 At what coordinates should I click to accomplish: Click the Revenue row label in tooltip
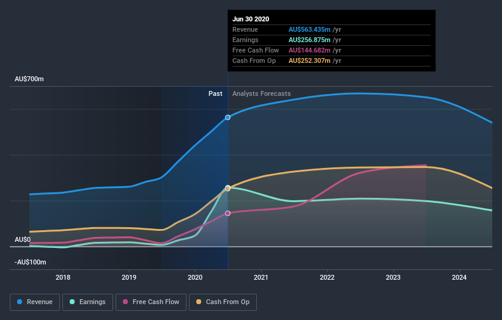pyautogui.click(x=245, y=29)
